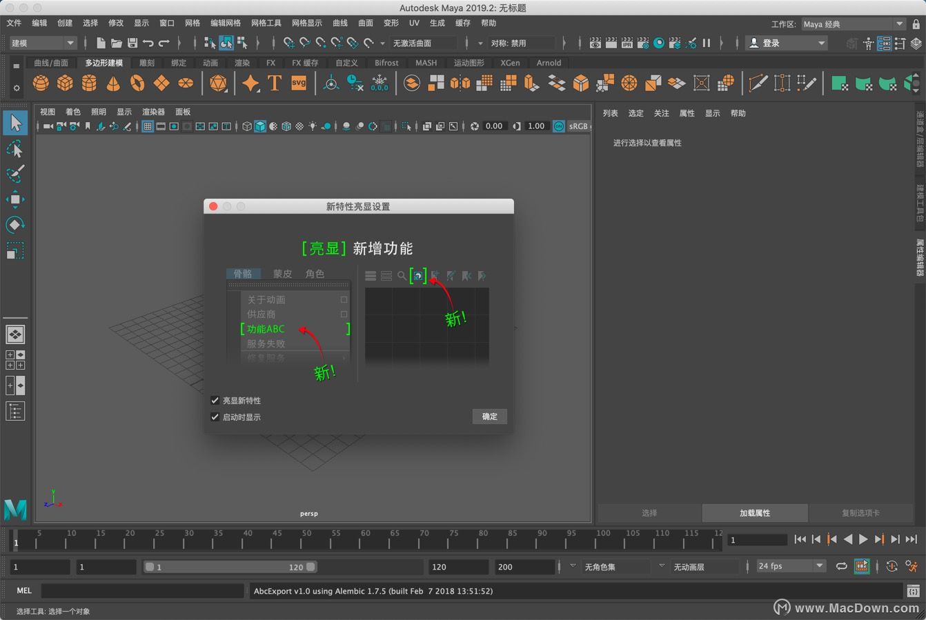Toggle the viewport grid display
Image resolution: width=926 pixels, height=620 pixels.
tap(148, 126)
